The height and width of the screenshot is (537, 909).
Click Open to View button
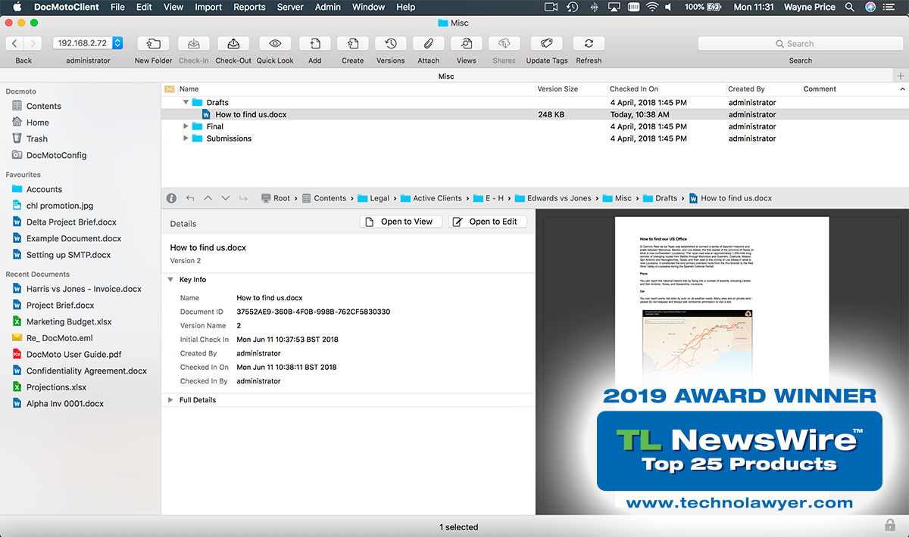(401, 222)
